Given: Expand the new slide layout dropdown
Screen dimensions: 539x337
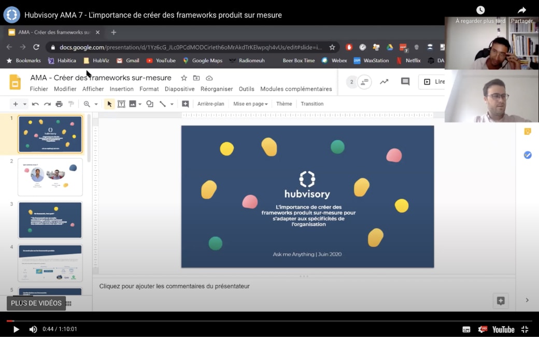Looking at the screenshot, I should (24, 104).
